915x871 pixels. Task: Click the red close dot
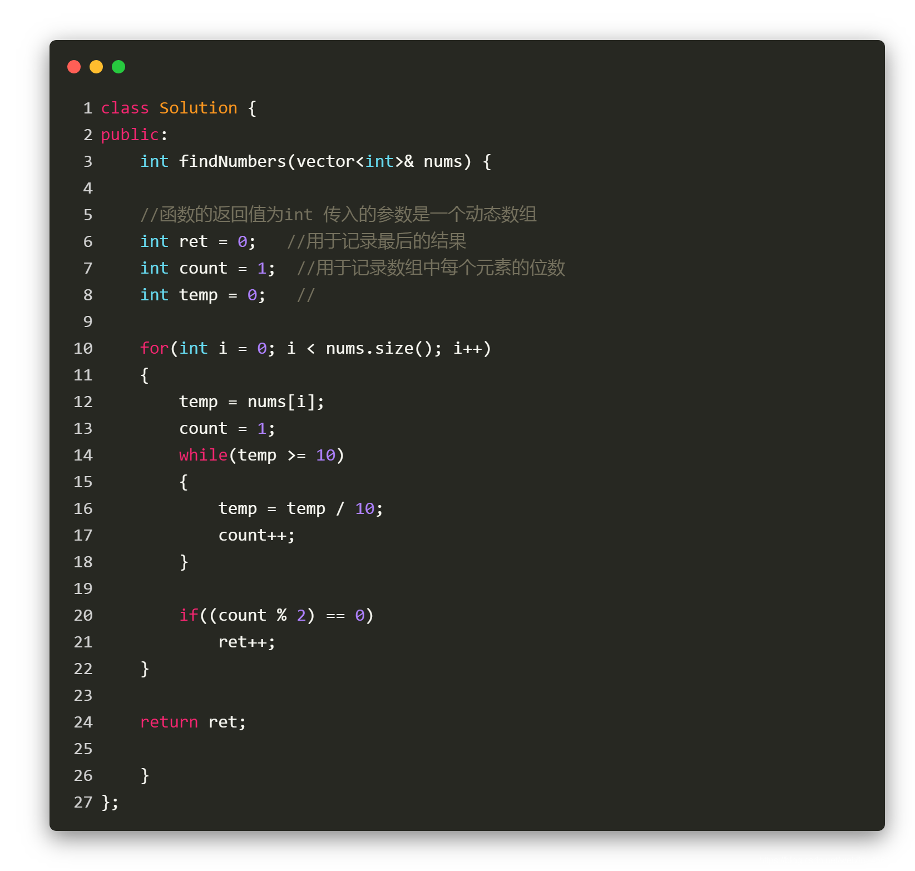tap(74, 67)
